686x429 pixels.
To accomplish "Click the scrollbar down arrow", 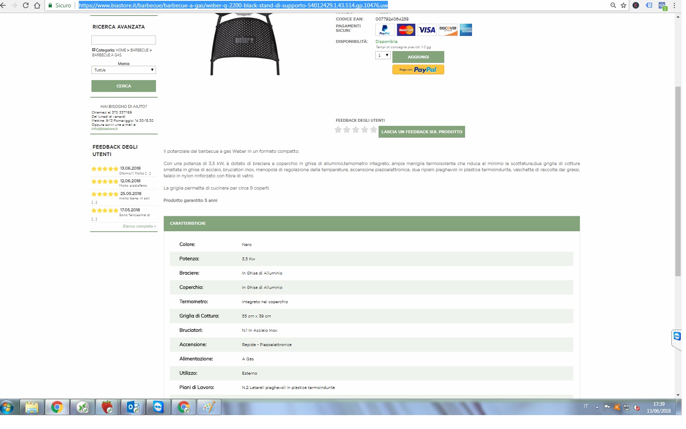I will tap(678, 395).
